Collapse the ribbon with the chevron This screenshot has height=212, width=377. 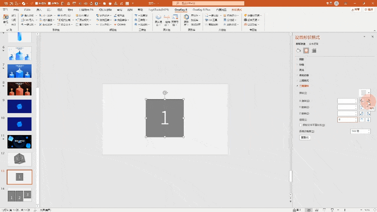(x=374, y=31)
